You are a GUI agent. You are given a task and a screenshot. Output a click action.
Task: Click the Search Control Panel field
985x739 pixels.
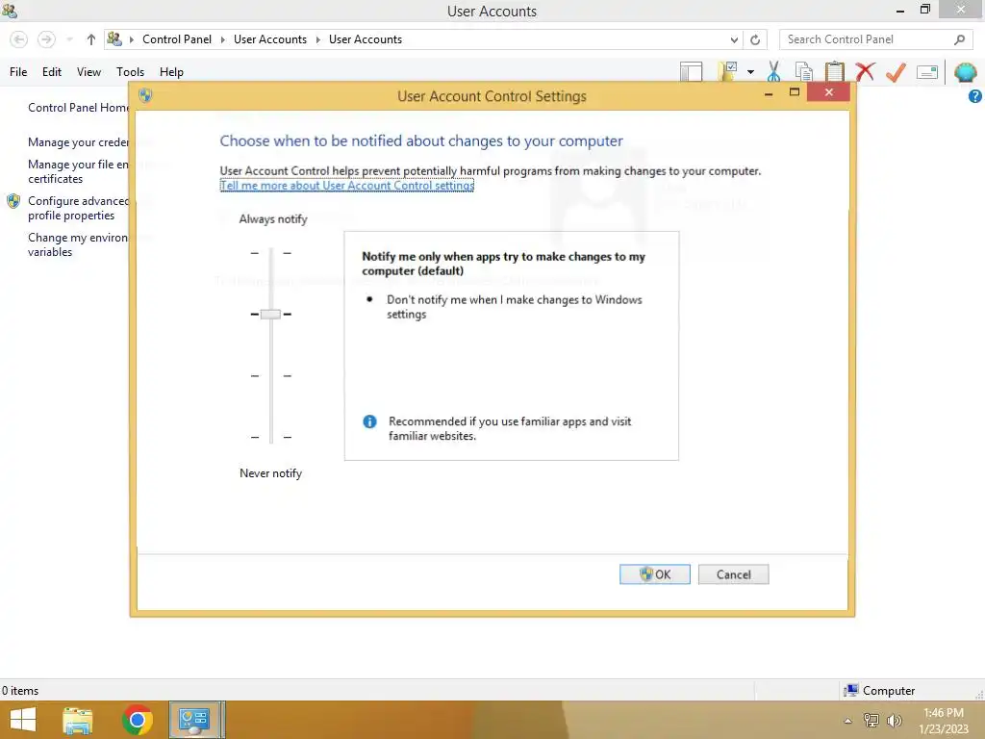pyautogui.click(x=875, y=39)
